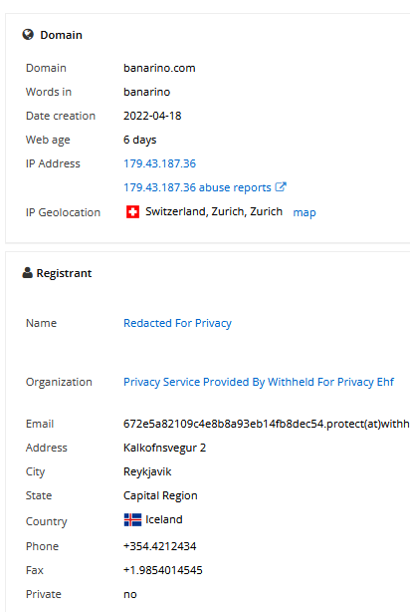Screen dimensions: 410x612
Task: Open the 179.43.187.36 abuse reports link
Action: point(197,187)
